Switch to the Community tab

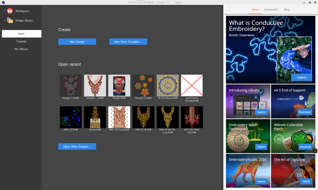click(271, 9)
